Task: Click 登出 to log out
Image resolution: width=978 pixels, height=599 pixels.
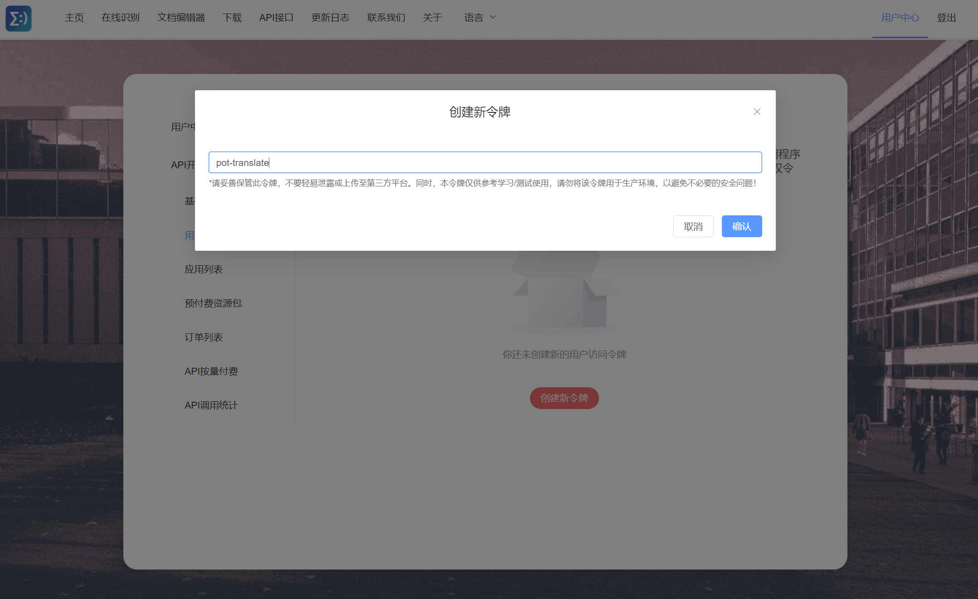Action: pyautogui.click(x=946, y=17)
